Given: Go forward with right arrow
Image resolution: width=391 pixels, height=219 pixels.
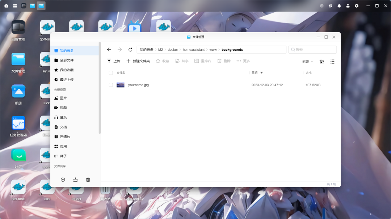Looking at the screenshot, I should pos(120,50).
